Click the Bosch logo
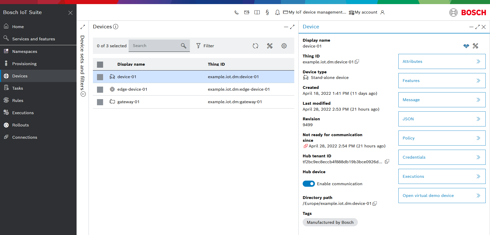The width and height of the screenshot is (490, 235). click(468, 12)
